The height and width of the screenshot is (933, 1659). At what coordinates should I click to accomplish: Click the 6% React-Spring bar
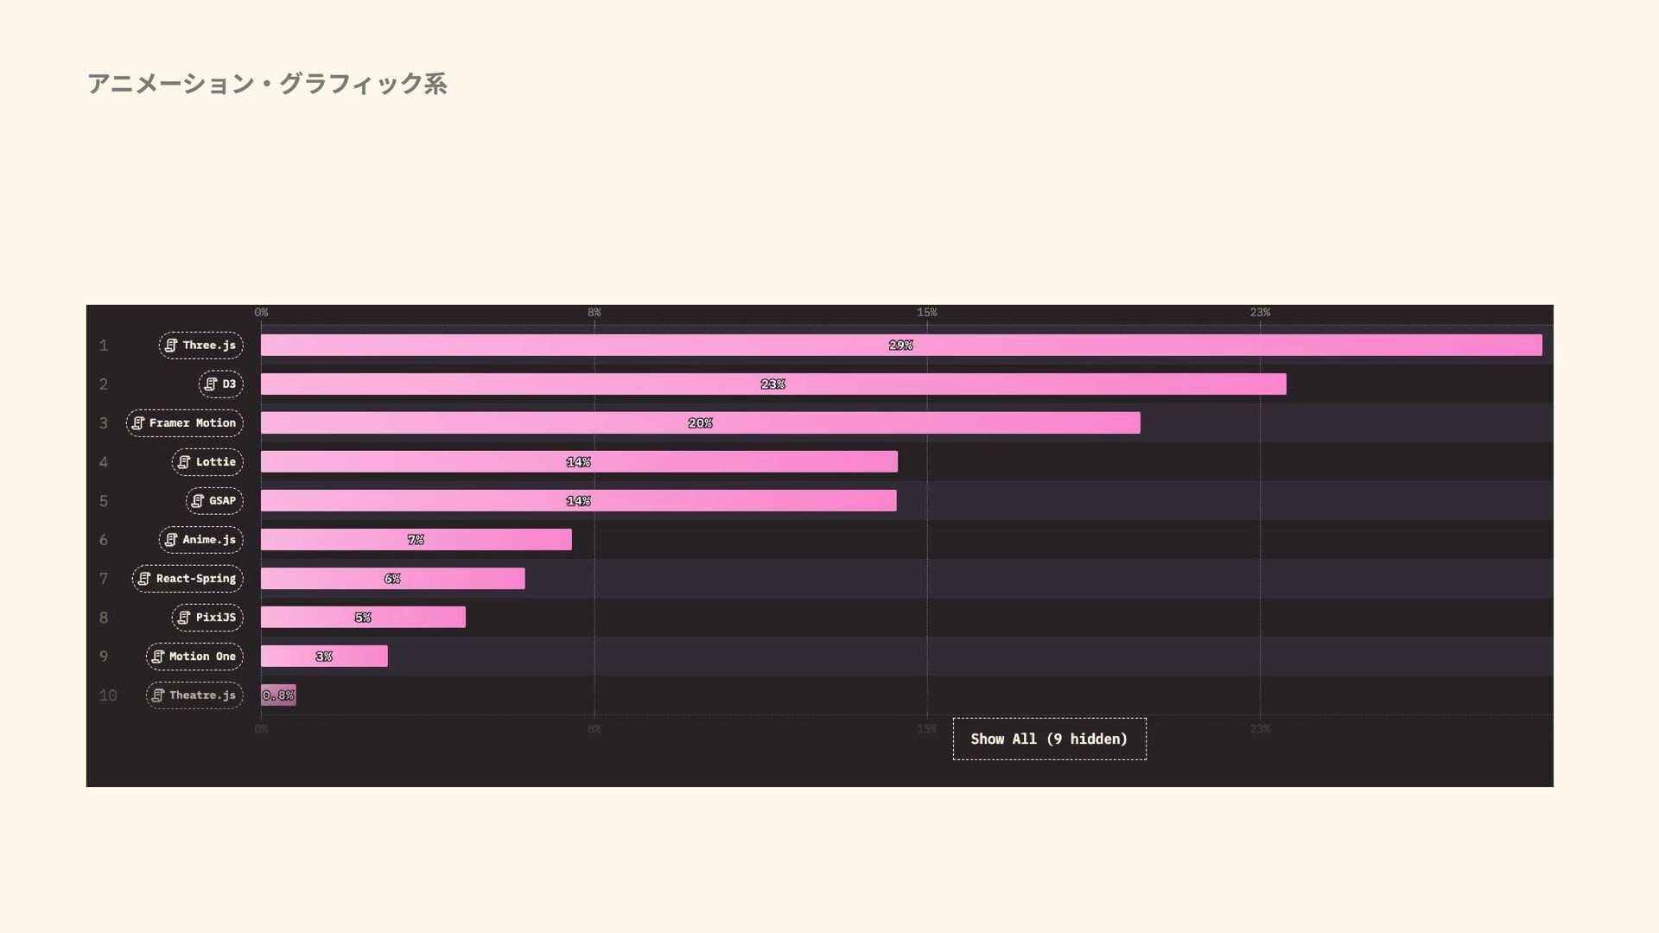click(x=393, y=579)
